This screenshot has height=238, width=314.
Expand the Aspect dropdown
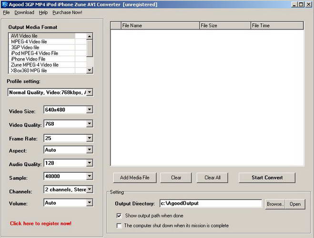[90, 149]
